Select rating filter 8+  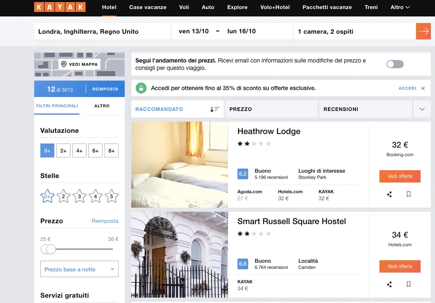112,150
